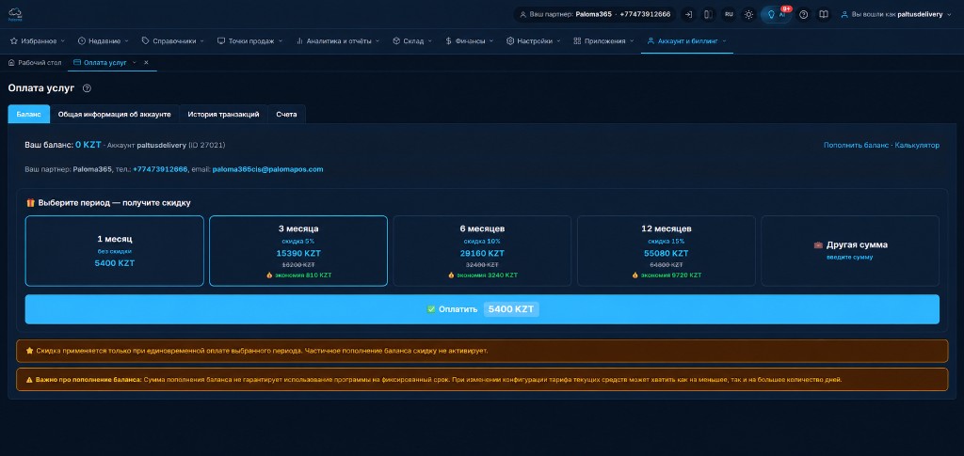This screenshot has height=456, width=964.
Task: Click the Paloma cloud logo
Action: click(x=15, y=14)
